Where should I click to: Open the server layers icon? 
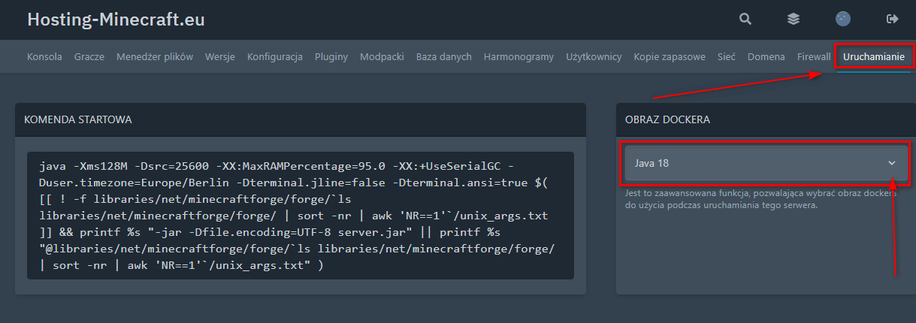[x=794, y=19]
